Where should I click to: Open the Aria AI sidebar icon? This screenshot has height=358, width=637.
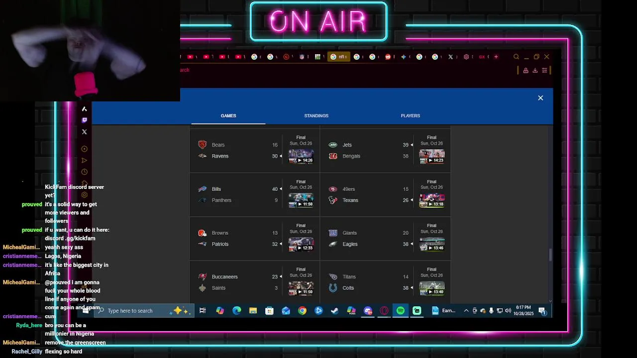(84, 109)
